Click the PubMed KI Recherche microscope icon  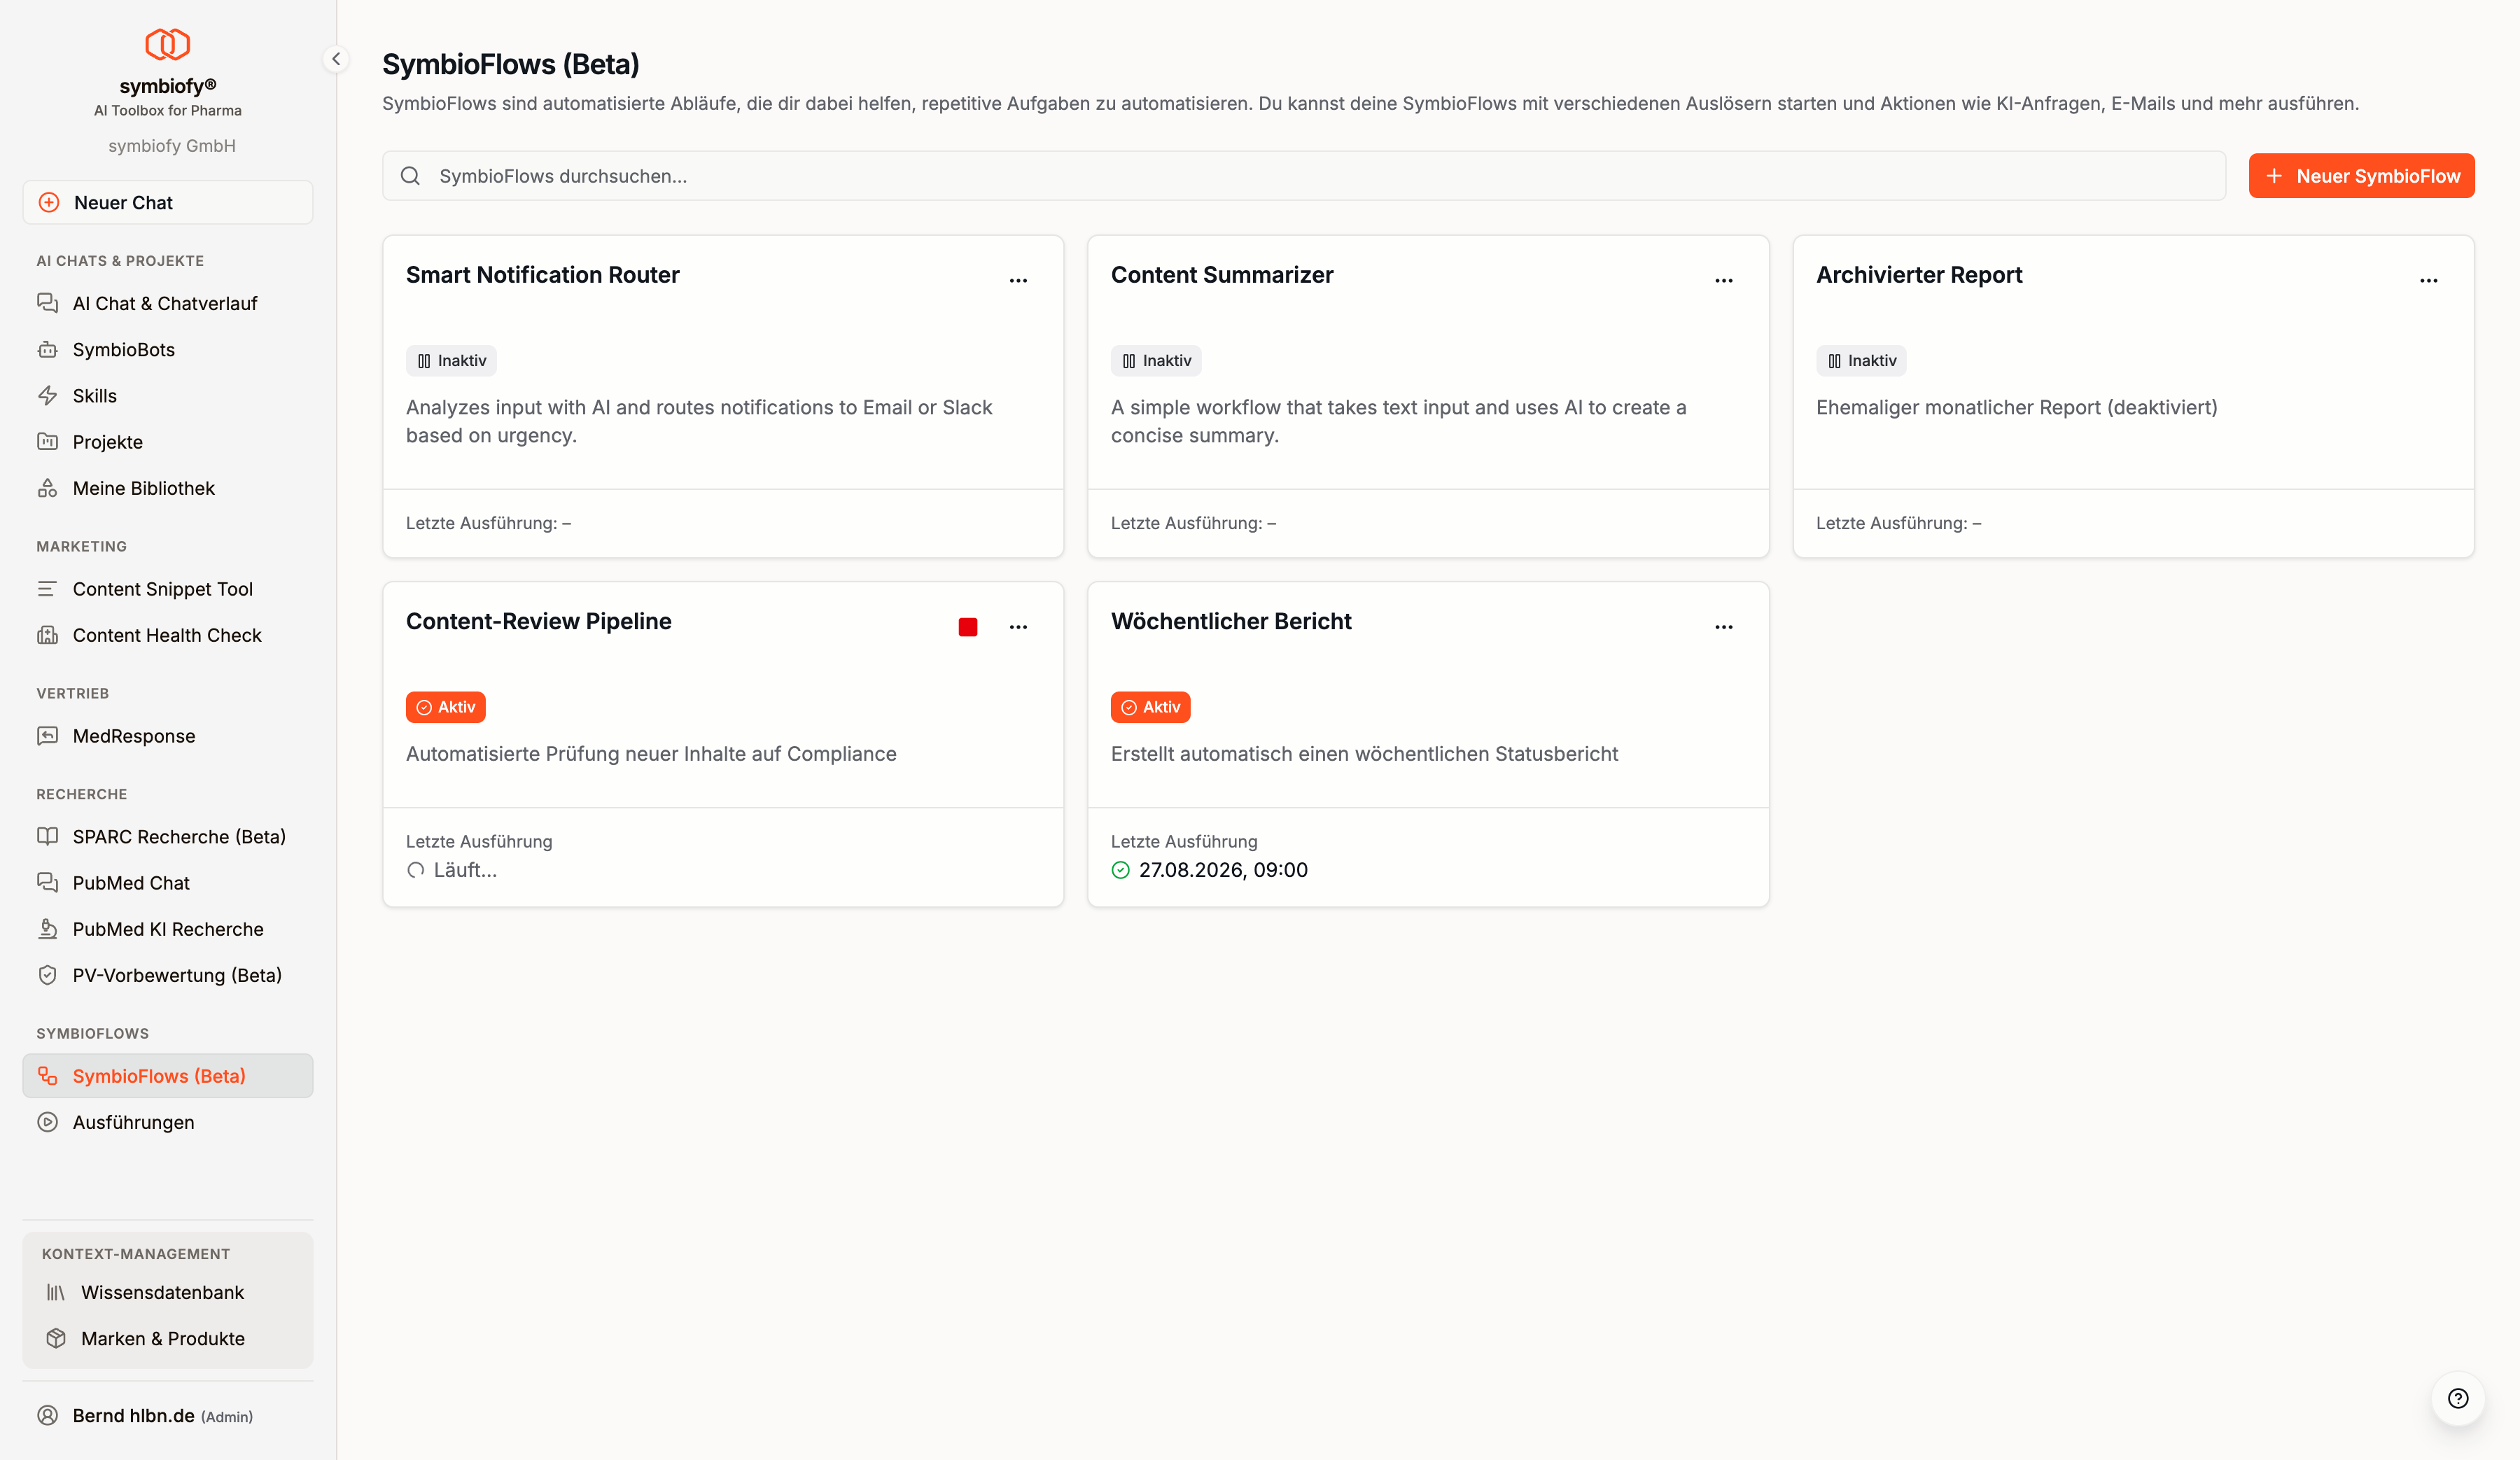[x=47, y=929]
